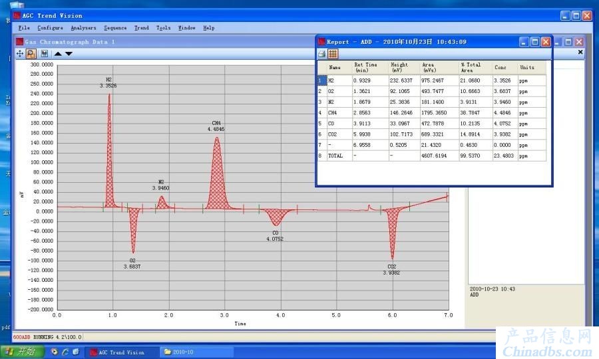Viewport: 599px width, 359px height.
Task: Click the Height column header
Action: click(x=404, y=68)
